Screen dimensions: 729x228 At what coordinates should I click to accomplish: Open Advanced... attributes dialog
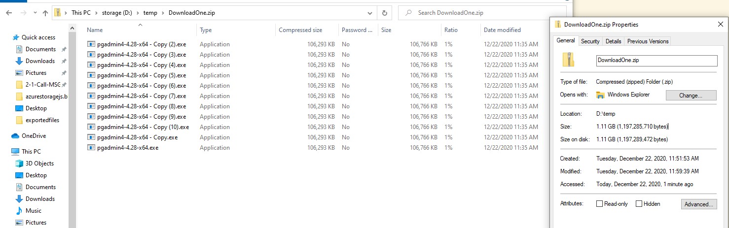coord(699,204)
